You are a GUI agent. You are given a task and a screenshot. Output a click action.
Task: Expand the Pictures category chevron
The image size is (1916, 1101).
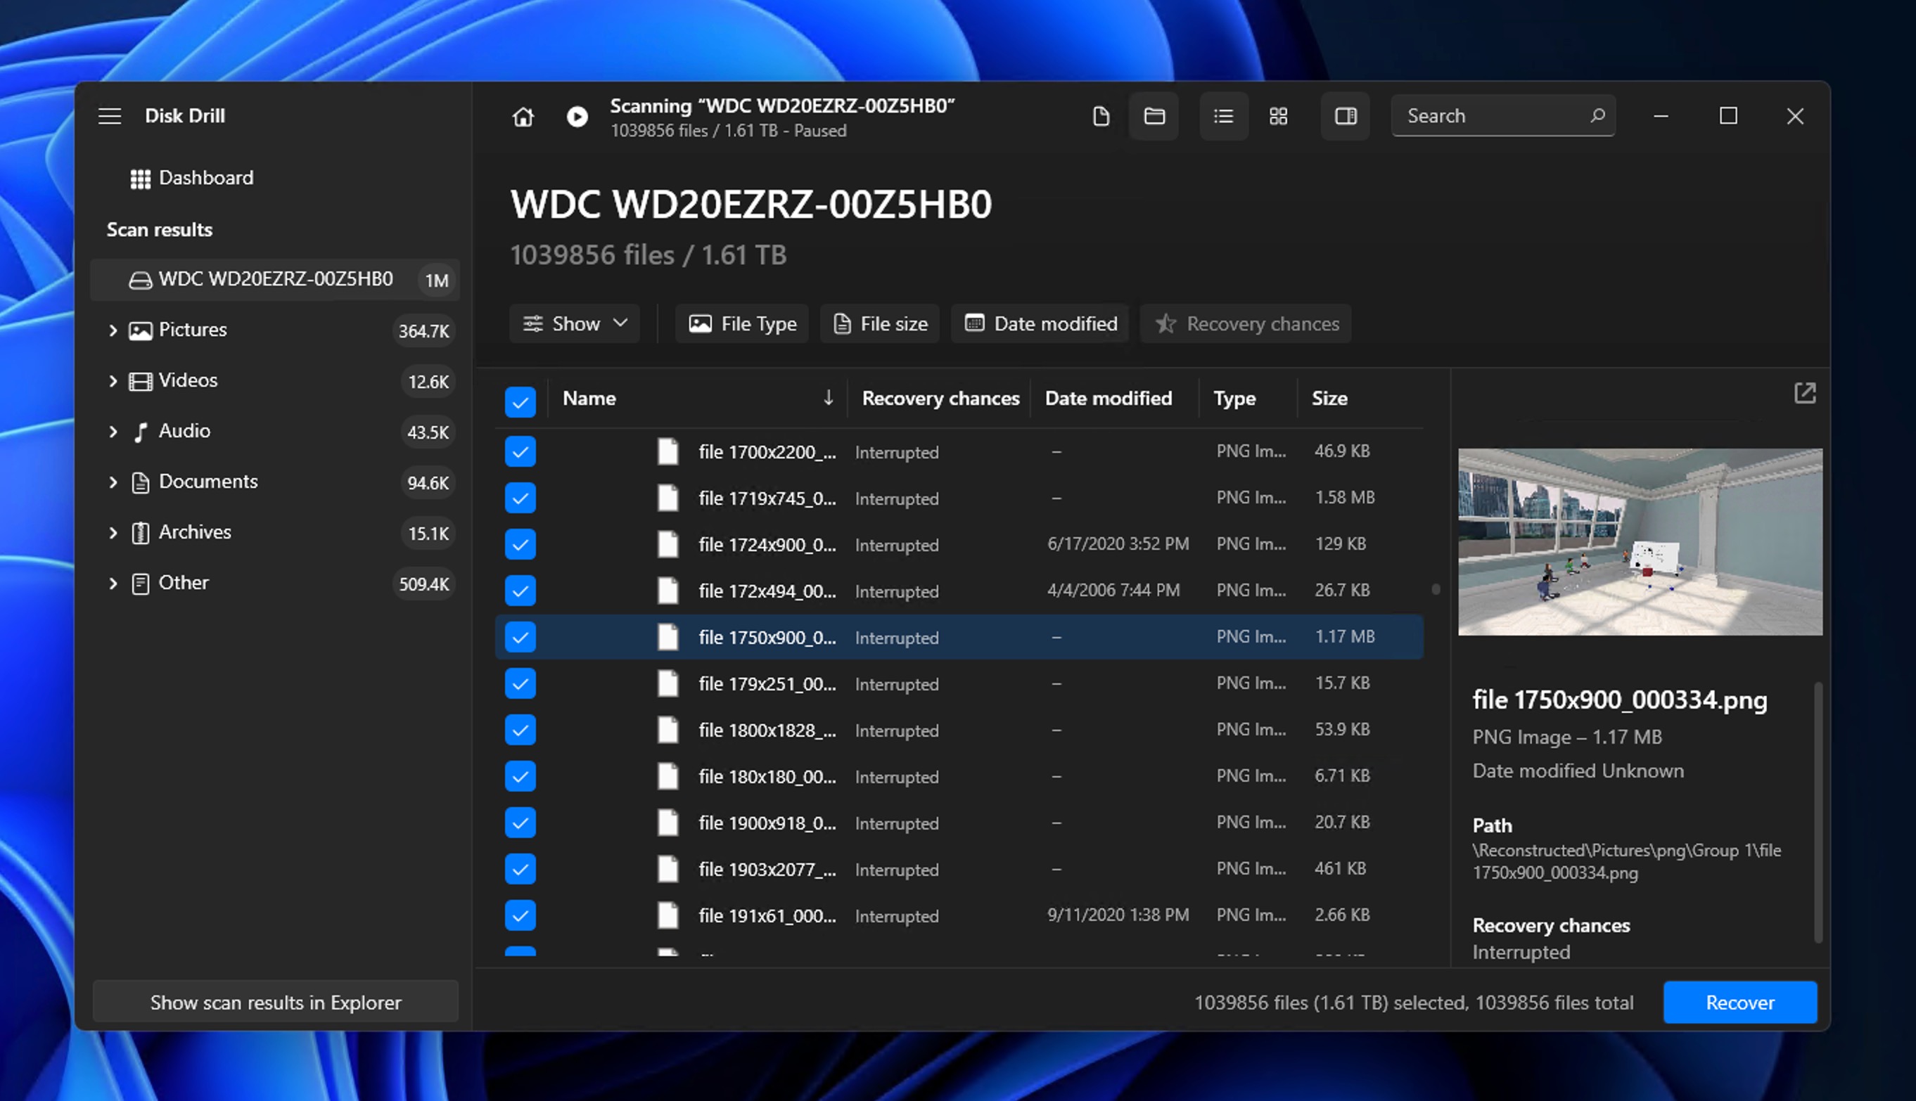(113, 330)
